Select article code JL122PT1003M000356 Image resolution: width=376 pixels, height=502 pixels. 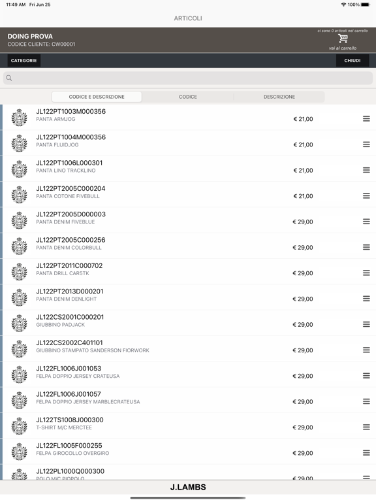70,111
